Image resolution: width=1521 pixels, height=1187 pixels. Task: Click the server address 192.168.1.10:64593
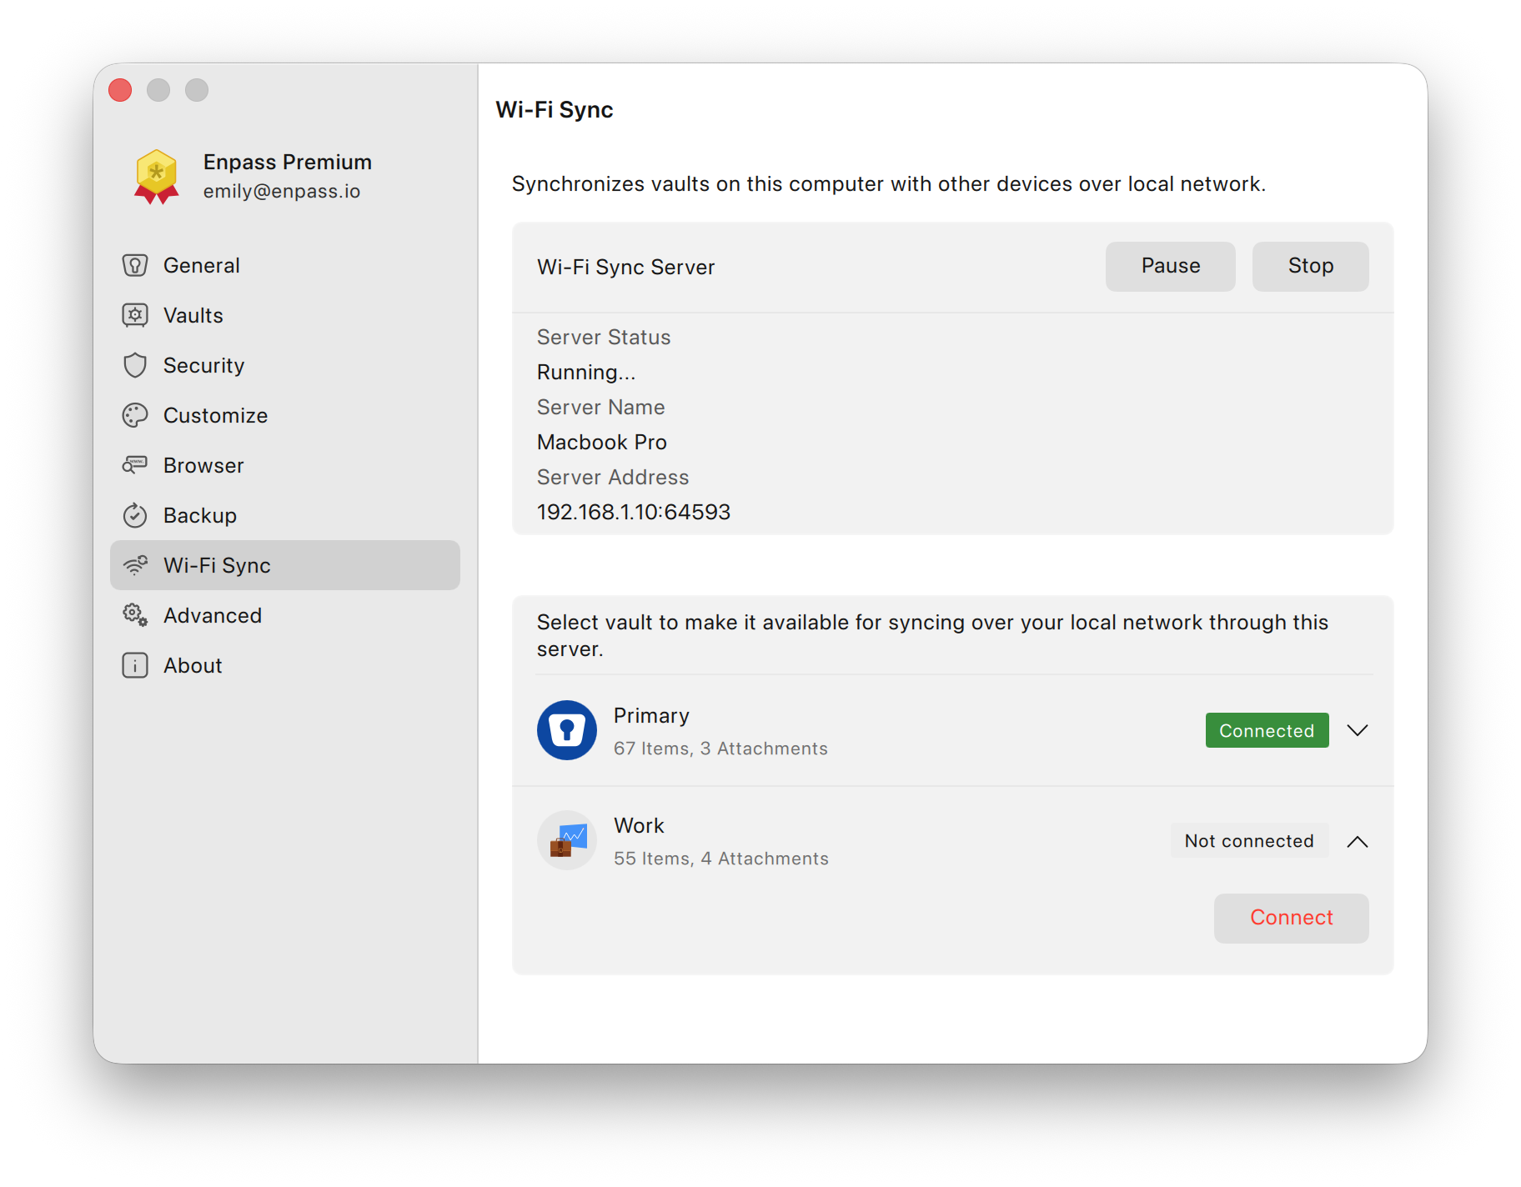(634, 512)
